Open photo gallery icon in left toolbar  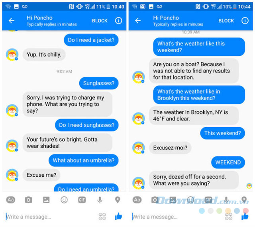[46, 199]
